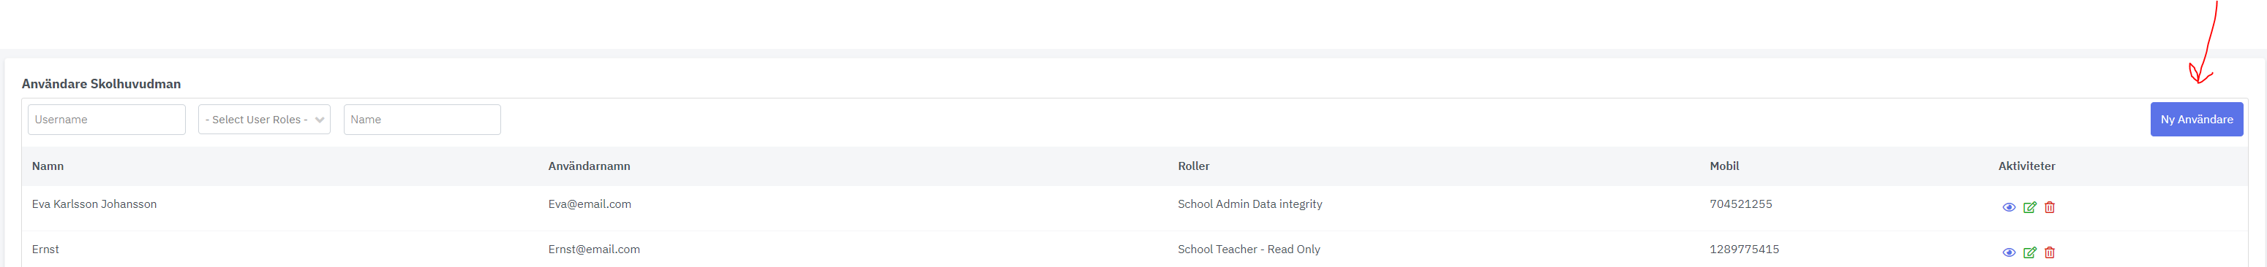Select the Eva@email.com username cell
Image resolution: width=2267 pixels, height=267 pixels.
590,204
